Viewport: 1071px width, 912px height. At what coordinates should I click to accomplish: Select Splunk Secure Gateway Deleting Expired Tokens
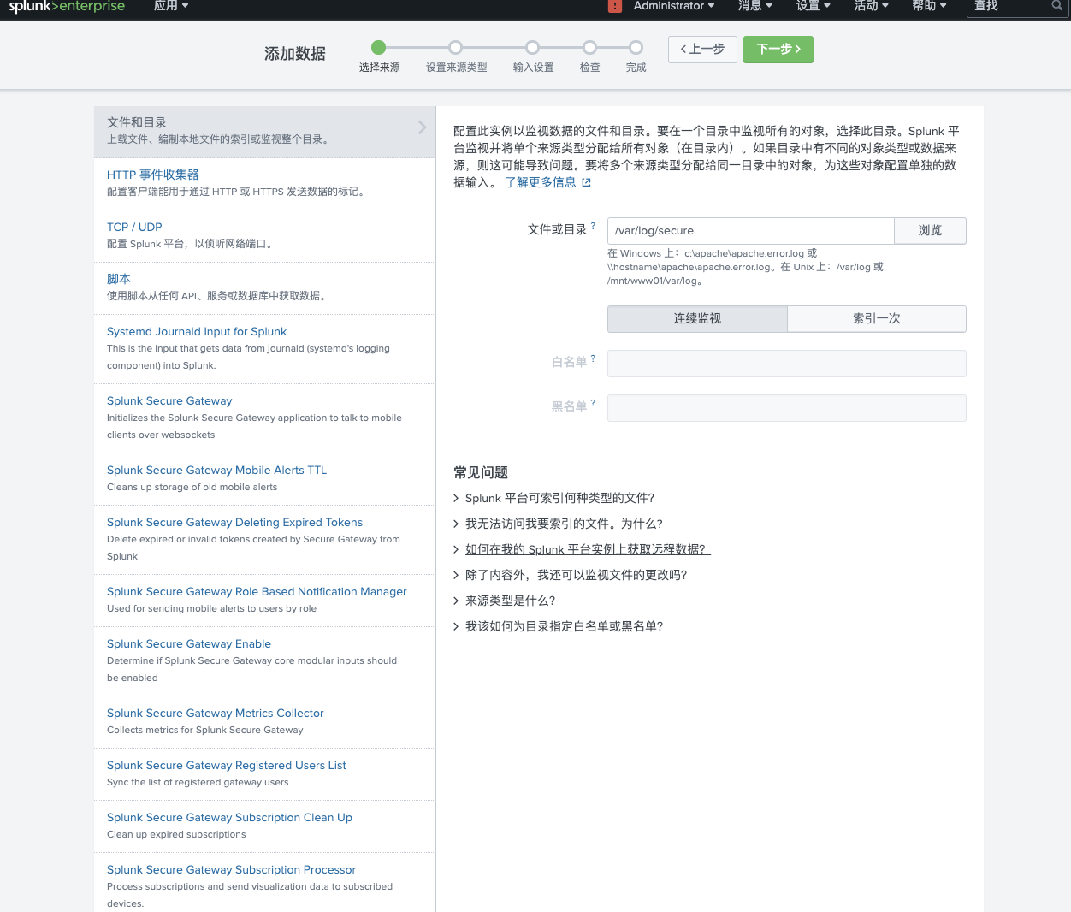point(265,540)
